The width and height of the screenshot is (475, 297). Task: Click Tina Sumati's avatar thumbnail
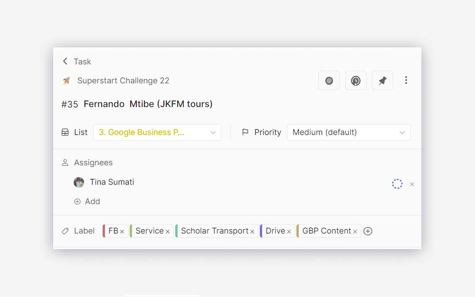[x=79, y=182]
